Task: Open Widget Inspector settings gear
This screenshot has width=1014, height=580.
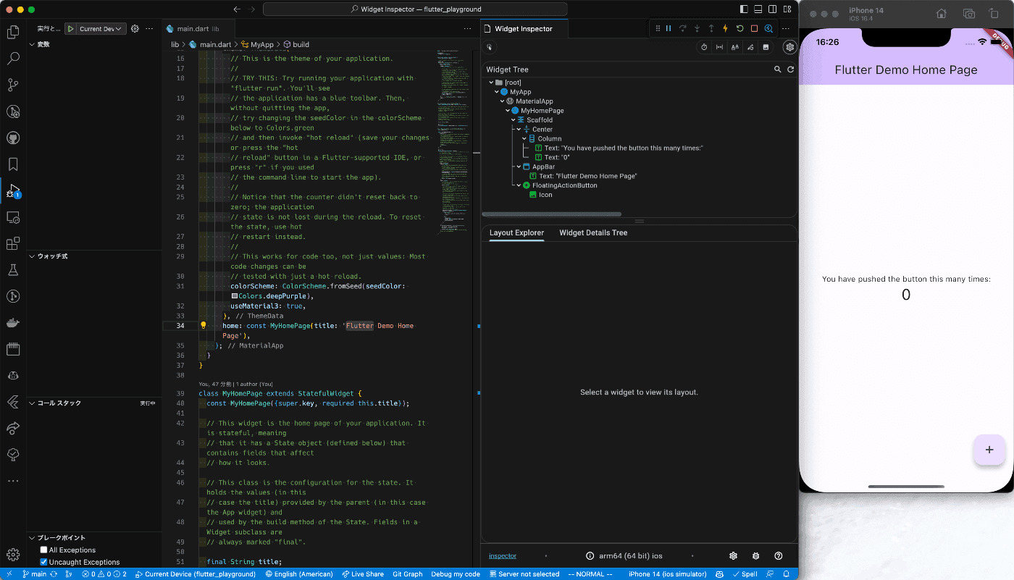Action: click(789, 47)
